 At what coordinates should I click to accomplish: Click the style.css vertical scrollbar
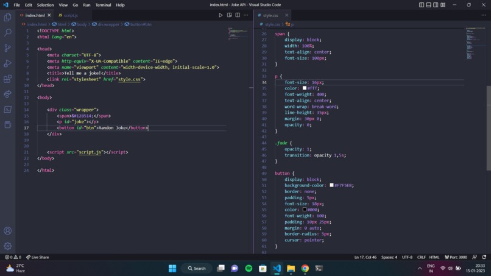click(x=489, y=128)
